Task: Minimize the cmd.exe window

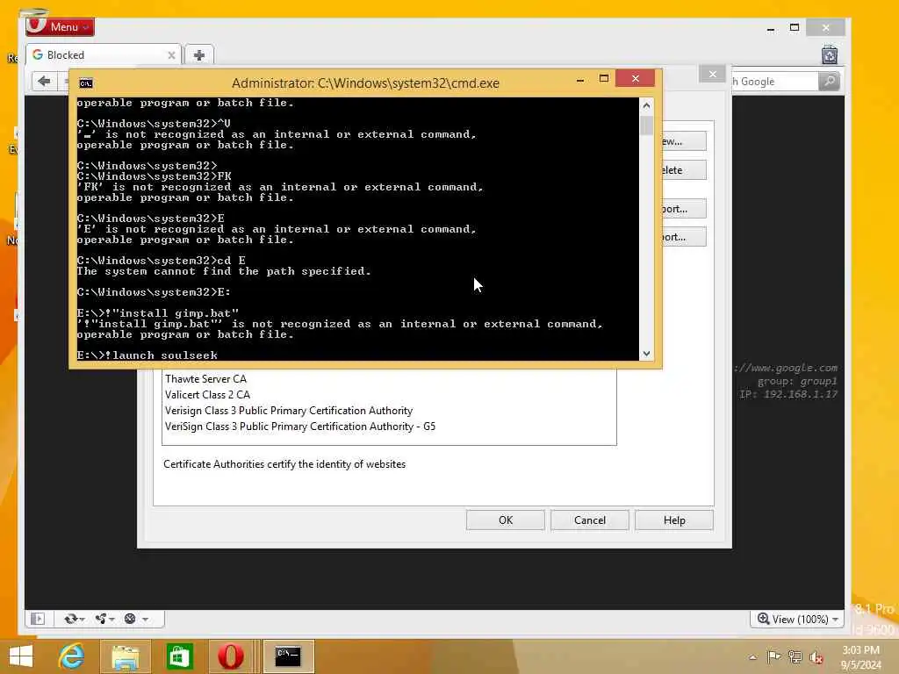Action: point(580,79)
